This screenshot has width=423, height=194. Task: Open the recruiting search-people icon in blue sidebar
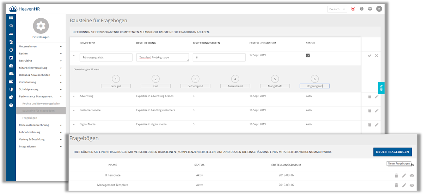coord(11,26)
